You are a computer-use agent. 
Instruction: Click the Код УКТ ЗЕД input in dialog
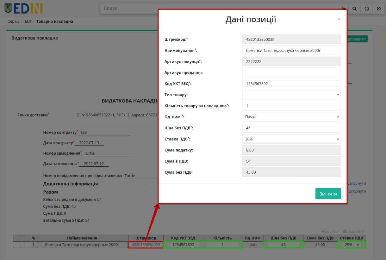point(291,84)
